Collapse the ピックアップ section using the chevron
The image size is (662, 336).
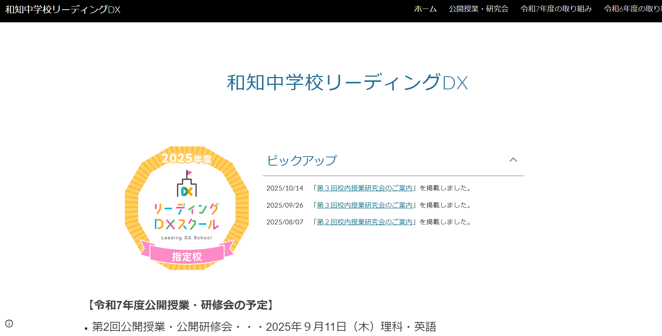pyautogui.click(x=513, y=160)
